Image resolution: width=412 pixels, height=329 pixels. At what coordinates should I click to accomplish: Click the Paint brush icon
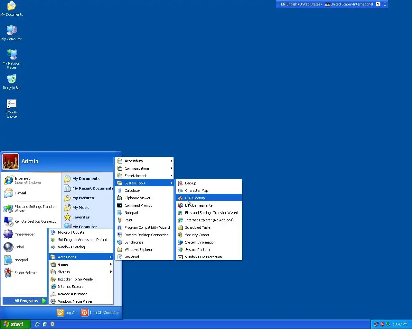[120, 220]
